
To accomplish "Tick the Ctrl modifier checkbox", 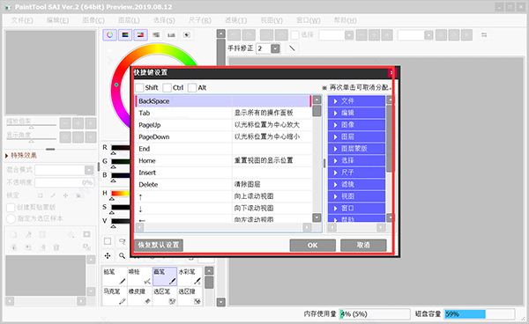I will pyautogui.click(x=167, y=87).
